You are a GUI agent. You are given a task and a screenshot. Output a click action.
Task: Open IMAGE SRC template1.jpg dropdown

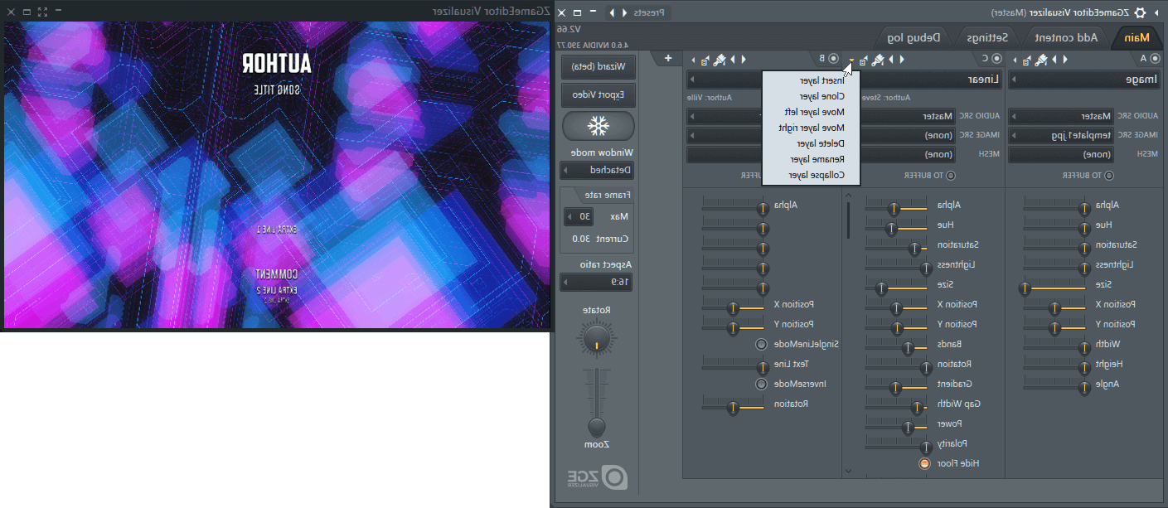(1061, 135)
